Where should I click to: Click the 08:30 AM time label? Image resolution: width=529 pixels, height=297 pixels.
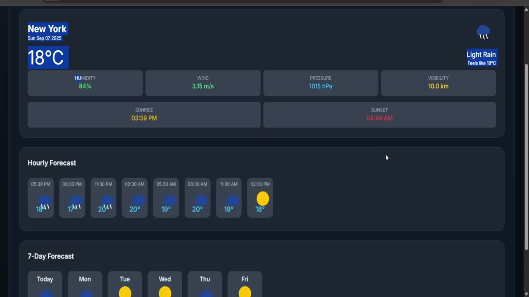pos(198,184)
